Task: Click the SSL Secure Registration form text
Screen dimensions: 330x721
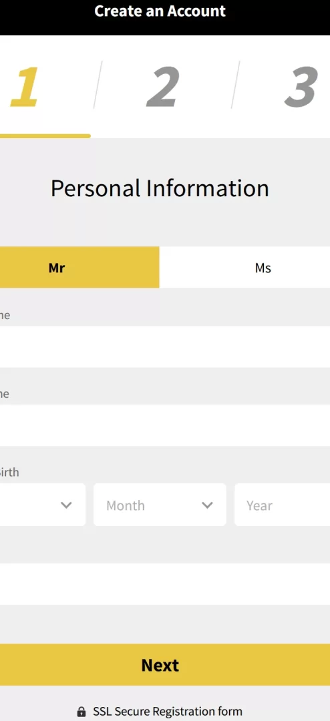Action: (168, 712)
